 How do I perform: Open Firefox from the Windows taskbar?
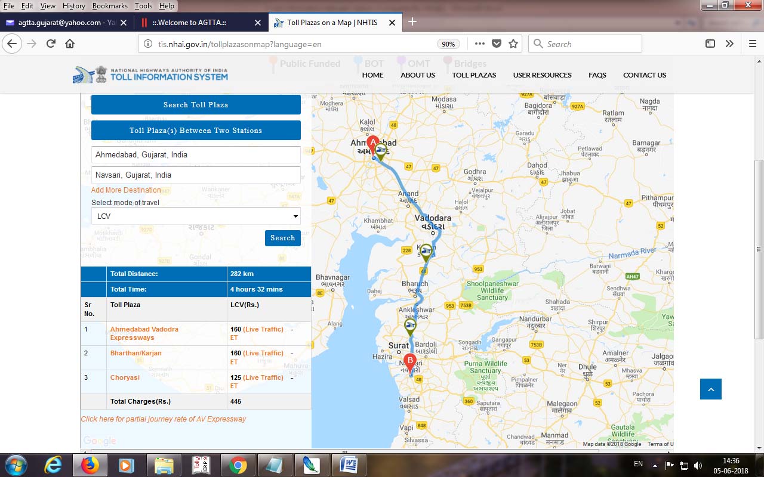tap(90, 464)
